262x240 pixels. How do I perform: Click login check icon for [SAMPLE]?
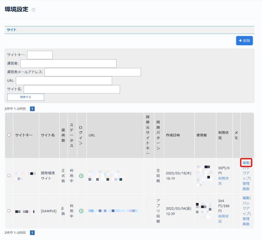pyautogui.click(x=81, y=211)
